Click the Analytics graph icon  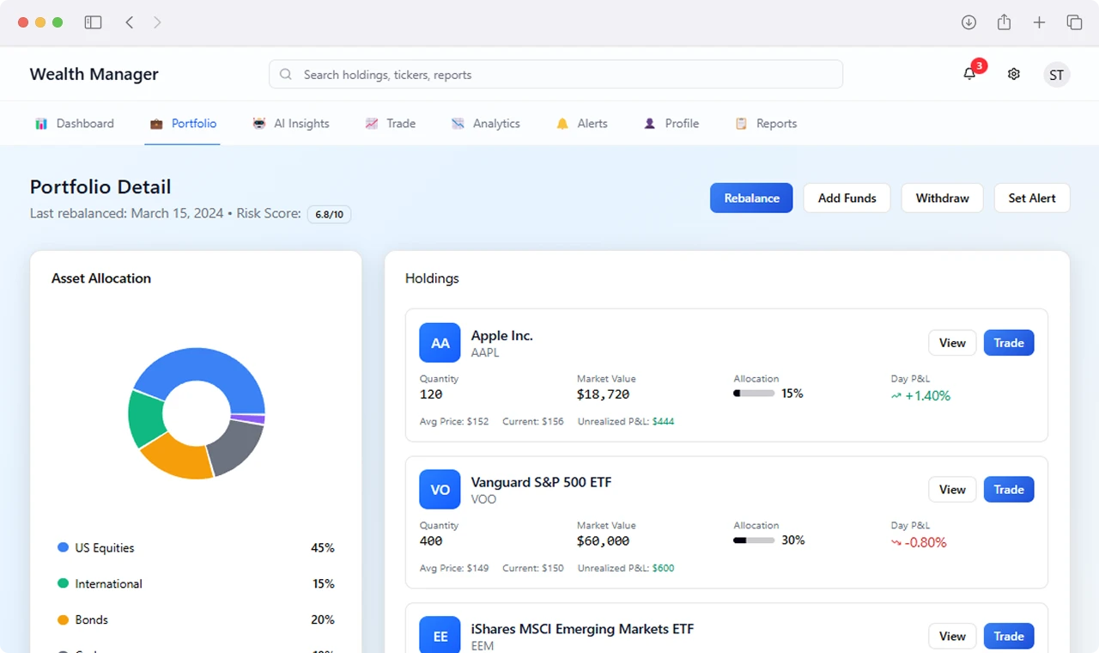[458, 124]
